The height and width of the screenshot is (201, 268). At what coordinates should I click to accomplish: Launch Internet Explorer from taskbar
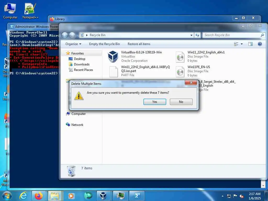point(23,196)
